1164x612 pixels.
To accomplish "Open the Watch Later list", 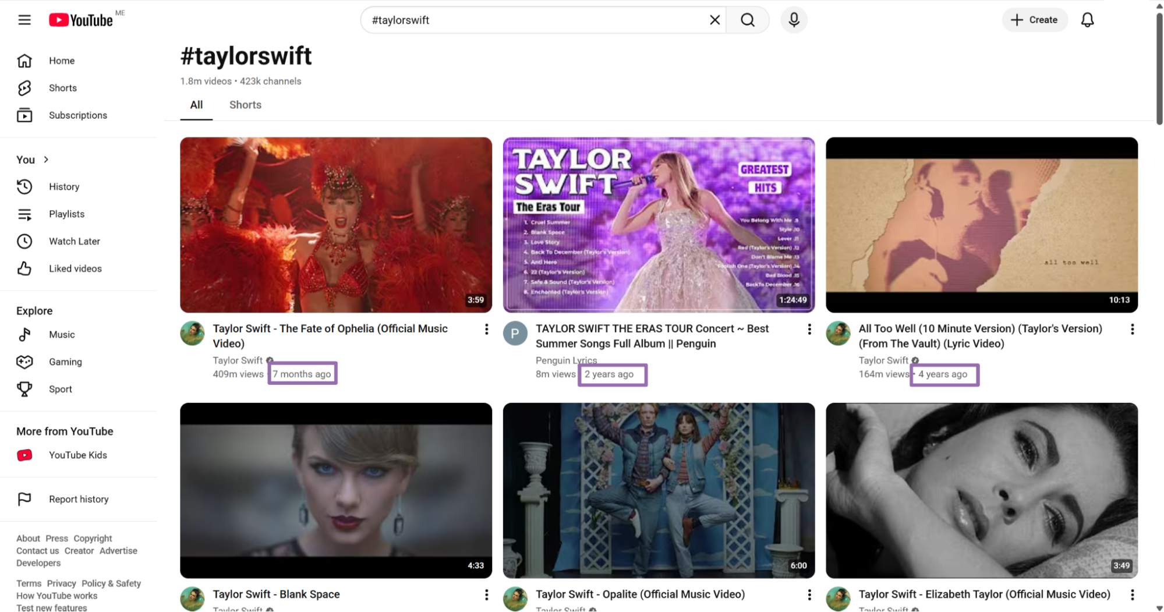I will 79,241.
